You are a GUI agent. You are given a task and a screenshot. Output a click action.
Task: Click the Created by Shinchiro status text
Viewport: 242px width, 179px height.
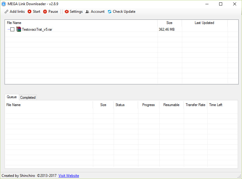[18, 176]
